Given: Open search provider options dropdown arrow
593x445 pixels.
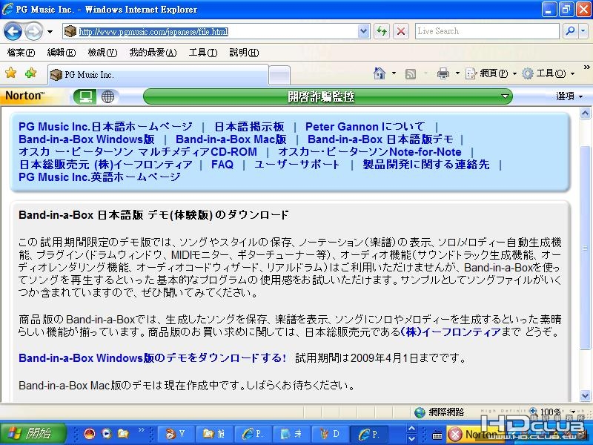Looking at the screenshot, I should (x=583, y=31).
